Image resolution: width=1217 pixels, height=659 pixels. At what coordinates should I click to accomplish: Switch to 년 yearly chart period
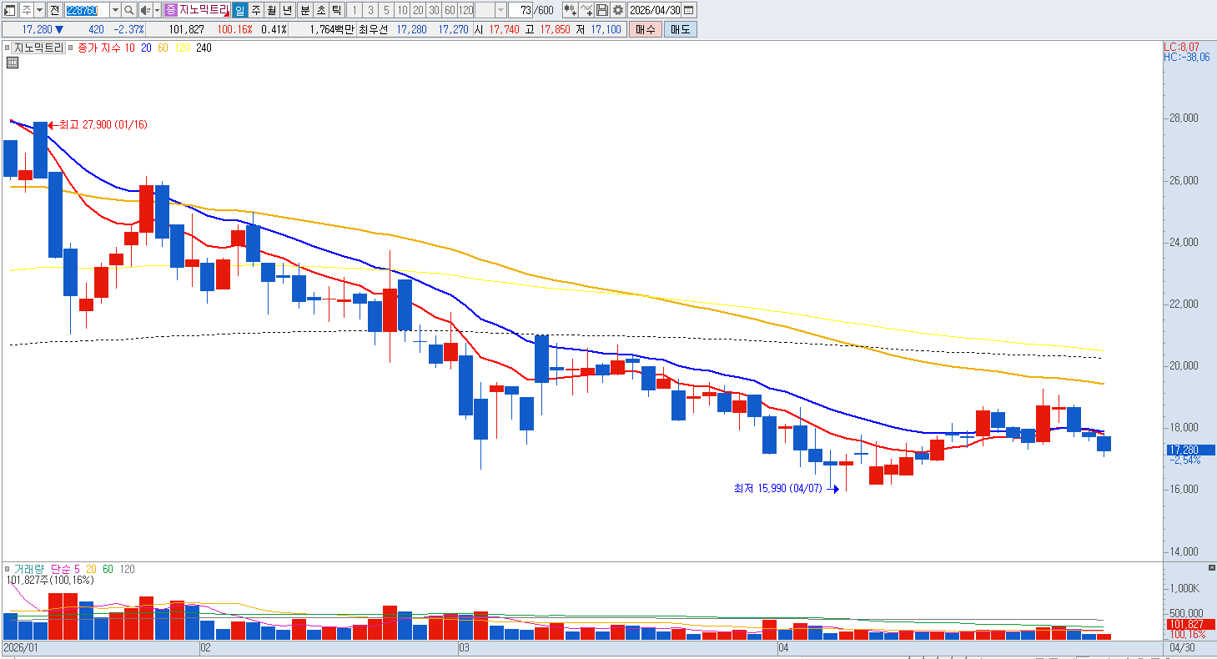pyautogui.click(x=288, y=10)
